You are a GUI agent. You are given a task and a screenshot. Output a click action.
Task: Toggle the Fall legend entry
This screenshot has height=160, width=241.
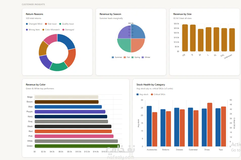click(x=127, y=57)
